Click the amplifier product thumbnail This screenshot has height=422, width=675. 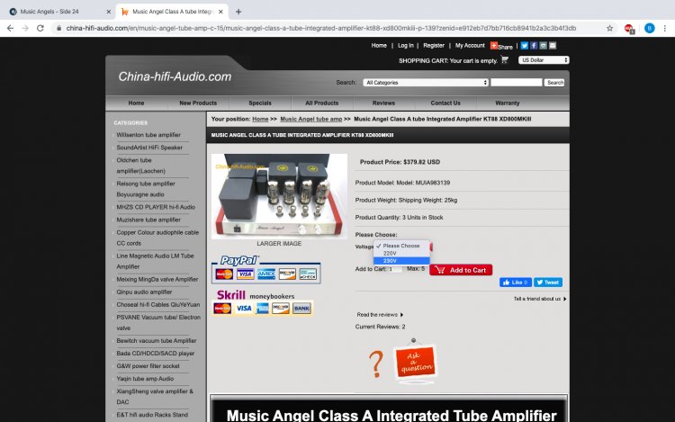(279, 196)
